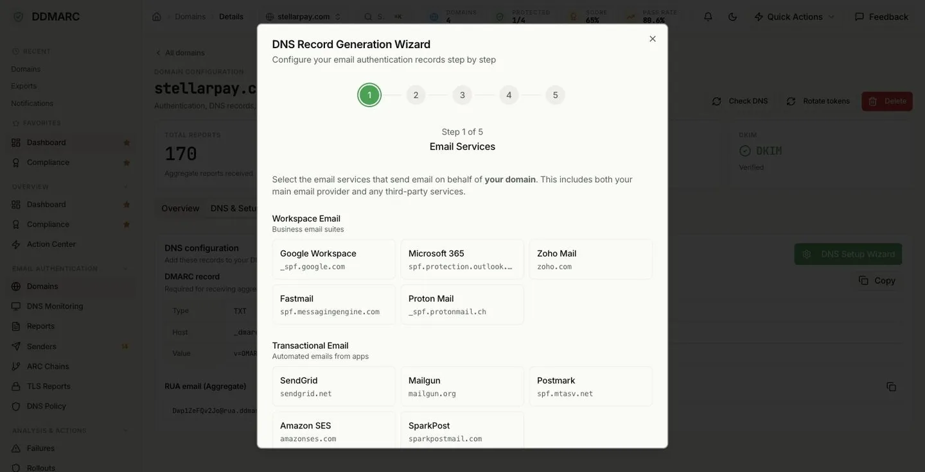Click the red Delete button

[887, 101]
